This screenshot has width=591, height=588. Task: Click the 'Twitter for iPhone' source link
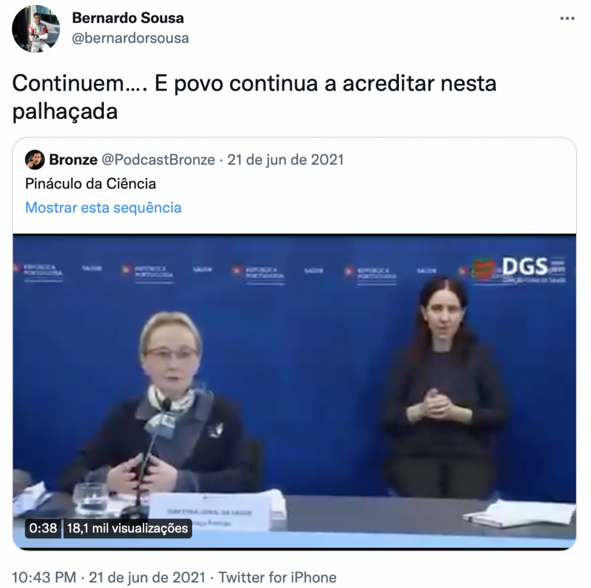tap(278, 577)
